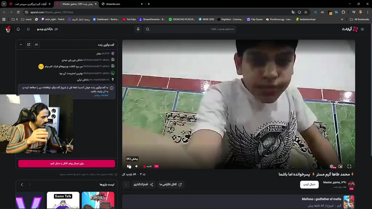Image resolution: width=372 pixels, height=209 pixels.
Task: Click the Mafioso game thumbnail
Action: 349,202
